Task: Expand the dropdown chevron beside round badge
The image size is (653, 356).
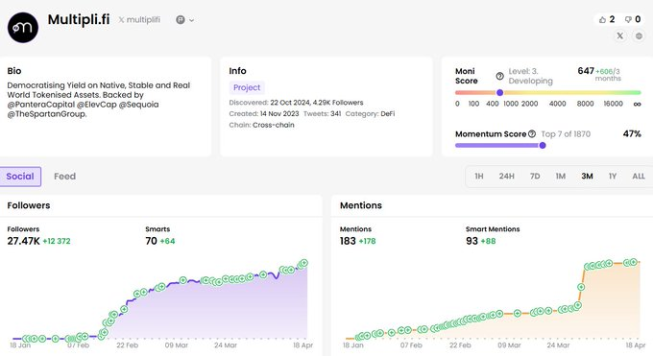Action: click(191, 20)
